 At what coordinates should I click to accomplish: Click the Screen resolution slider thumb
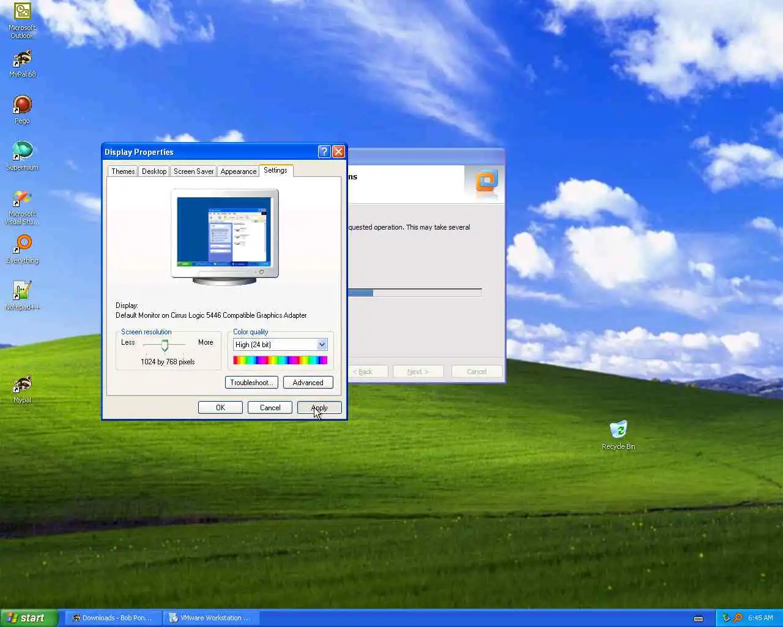tap(165, 345)
